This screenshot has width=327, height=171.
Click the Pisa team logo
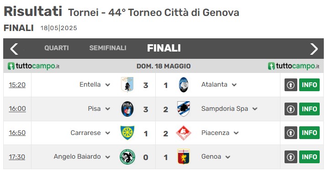127,109
